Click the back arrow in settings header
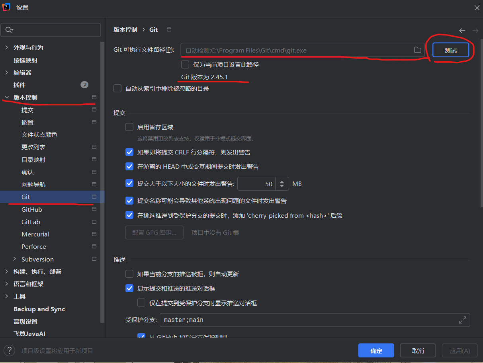483x363 pixels. [x=462, y=31]
